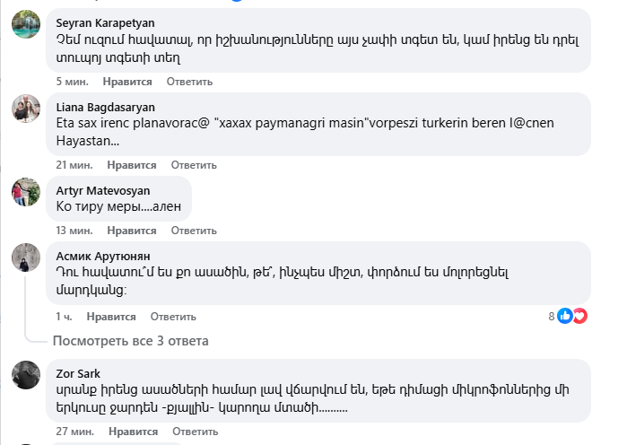This screenshot has width=627, height=445.
Task: Click Artyr Matevosyan's profile avatar
Action: pos(25,191)
